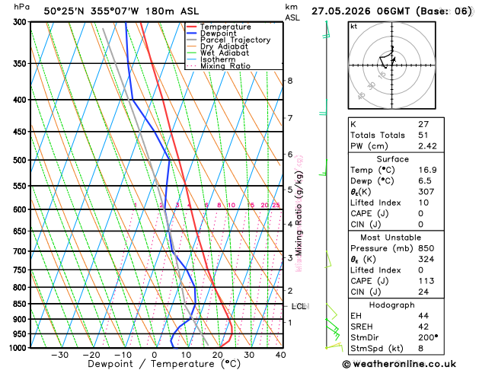Viewport: 479px width, 370px height.
Task: Click the '300' pressure level label
Action: [21, 22]
